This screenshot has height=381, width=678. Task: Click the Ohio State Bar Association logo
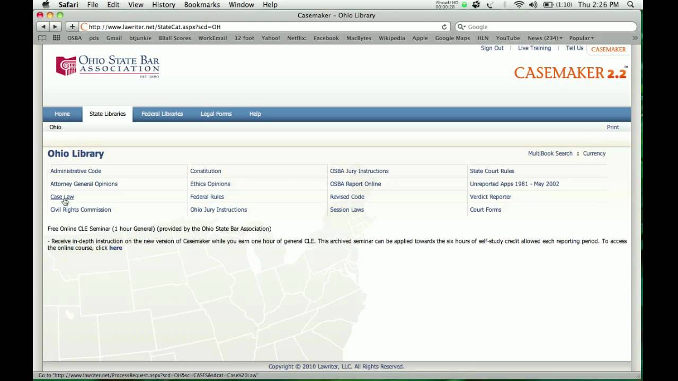point(108,67)
